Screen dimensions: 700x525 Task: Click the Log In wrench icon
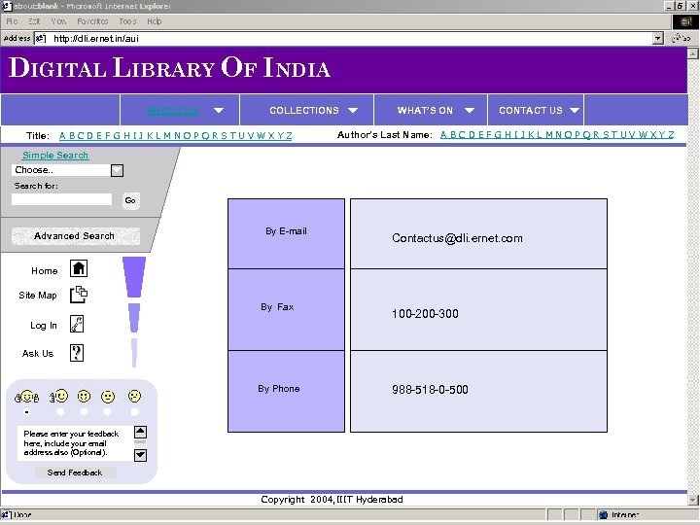(x=77, y=324)
